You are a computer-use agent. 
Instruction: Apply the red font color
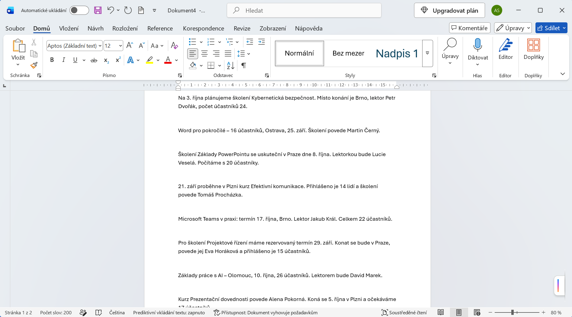click(x=168, y=60)
